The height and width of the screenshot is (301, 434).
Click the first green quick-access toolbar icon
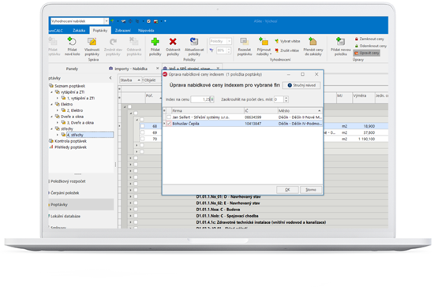112,21
